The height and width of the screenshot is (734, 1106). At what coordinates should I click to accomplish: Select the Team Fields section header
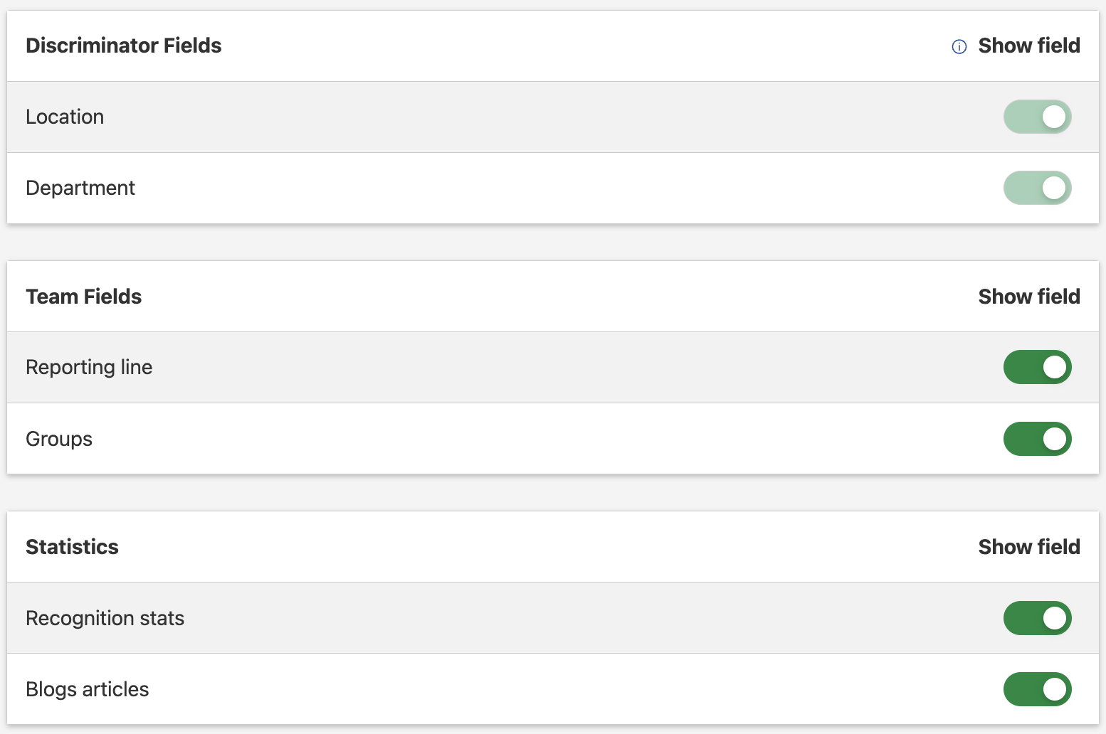83,297
